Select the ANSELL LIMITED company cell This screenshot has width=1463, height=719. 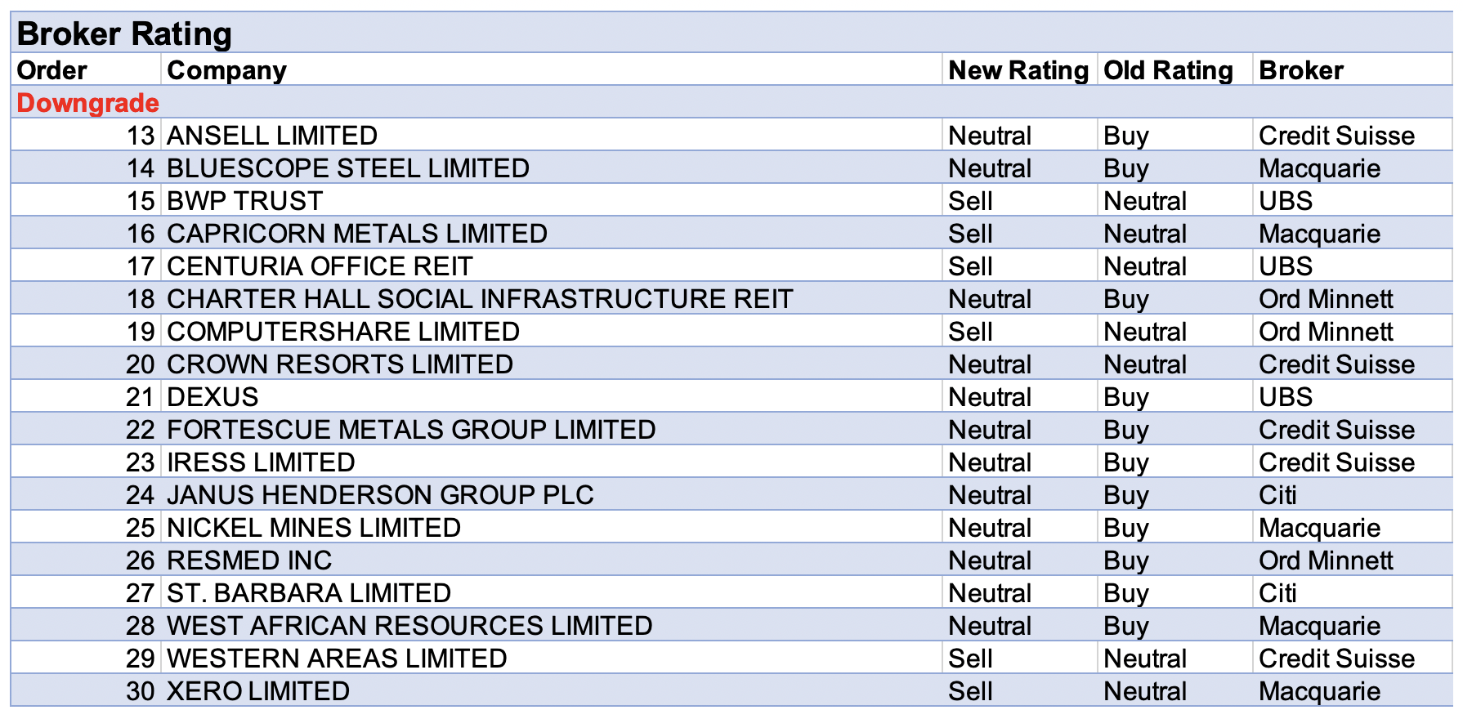[271, 136]
